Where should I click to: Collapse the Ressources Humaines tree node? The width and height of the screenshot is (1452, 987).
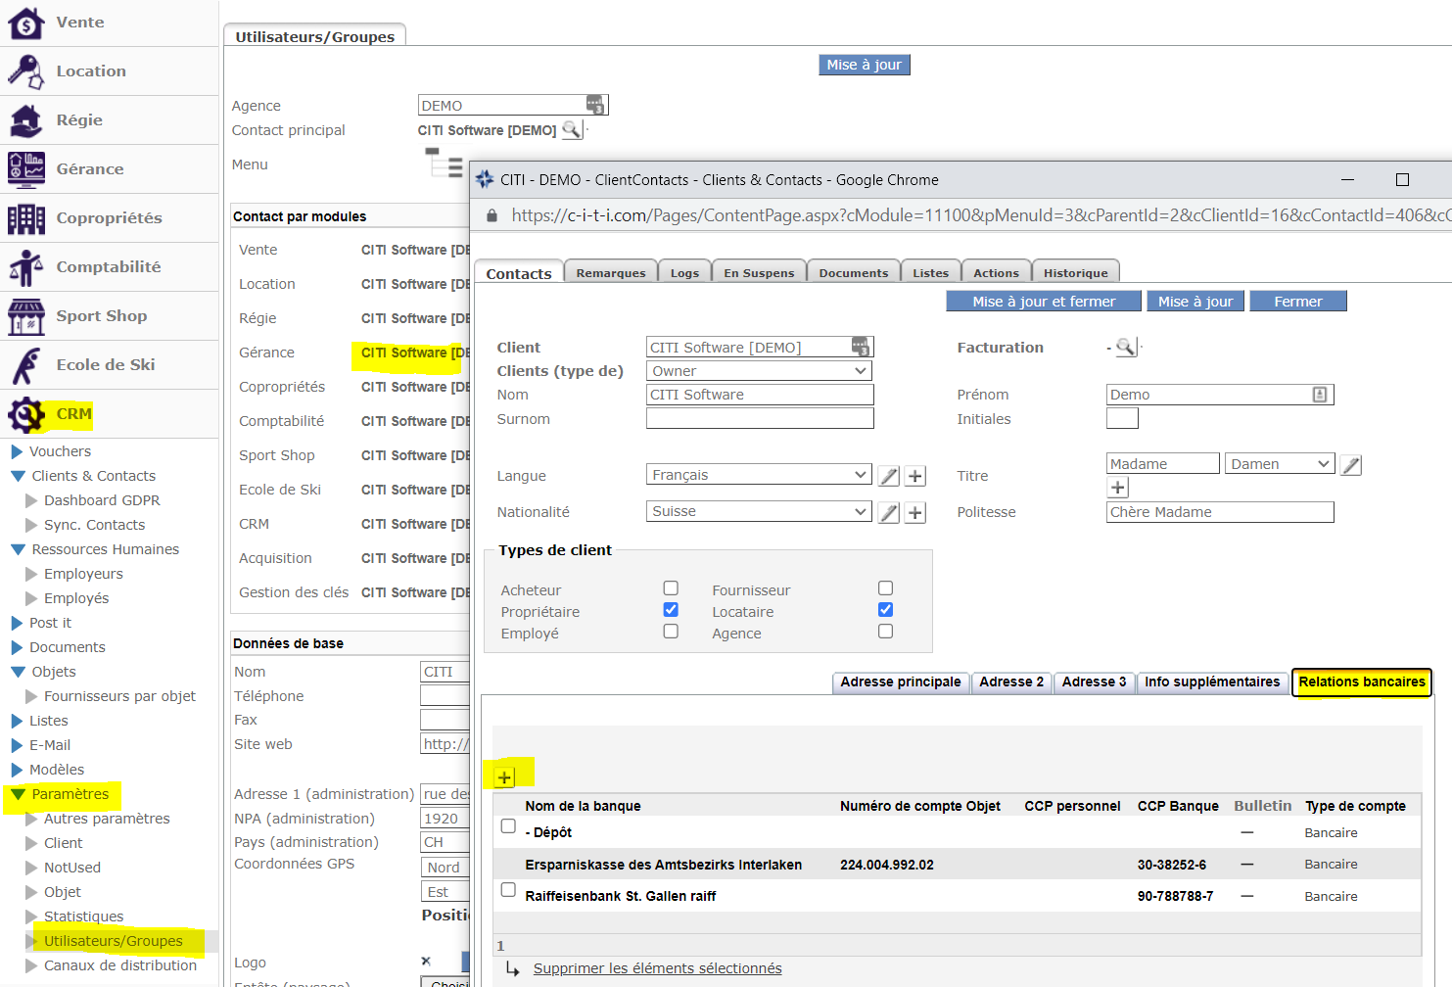(x=18, y=549)
